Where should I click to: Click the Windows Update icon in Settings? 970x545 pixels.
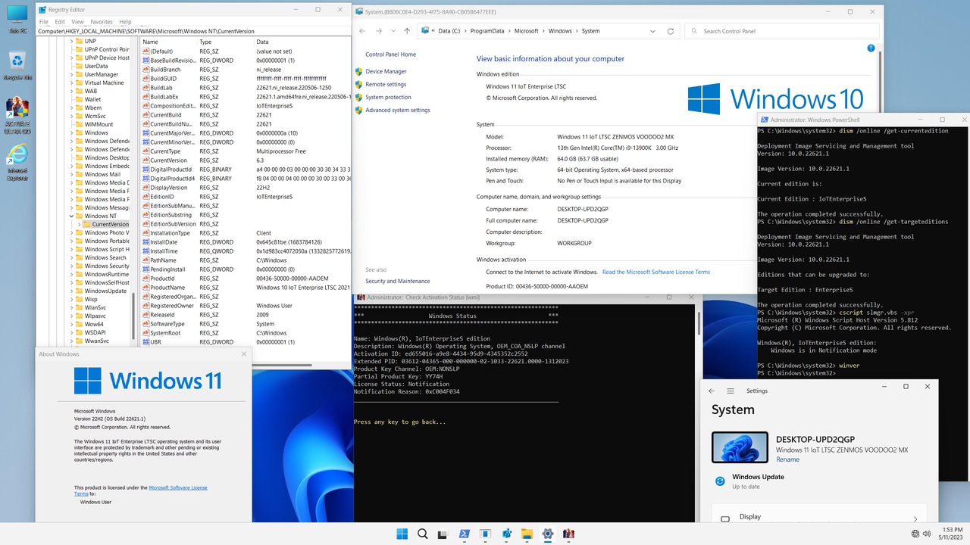tap(720, 481)
